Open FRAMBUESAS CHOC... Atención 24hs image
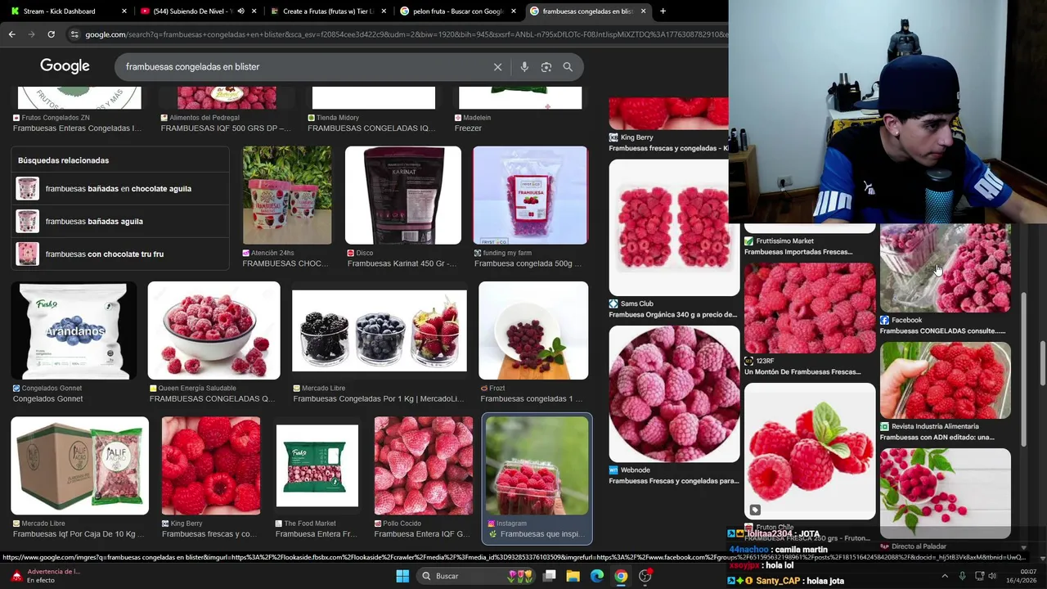This screenshot has height=589, width=1047. click(x=287, y=196)
